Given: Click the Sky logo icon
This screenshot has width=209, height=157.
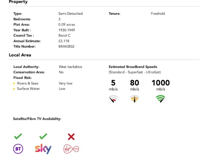Looking at the screenshot, I should coord(43,149).
